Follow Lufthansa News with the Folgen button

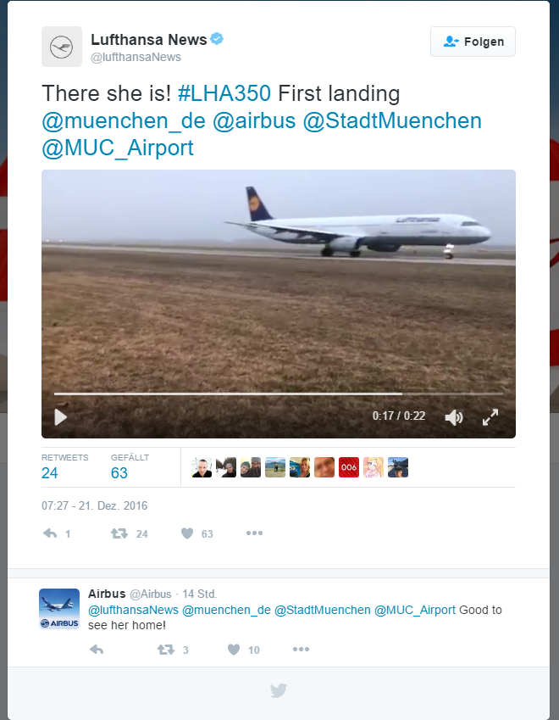coord(473,42)
